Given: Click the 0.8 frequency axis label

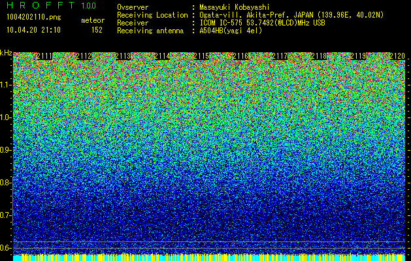Looking at the screenshot, I should tap(5, 183).
